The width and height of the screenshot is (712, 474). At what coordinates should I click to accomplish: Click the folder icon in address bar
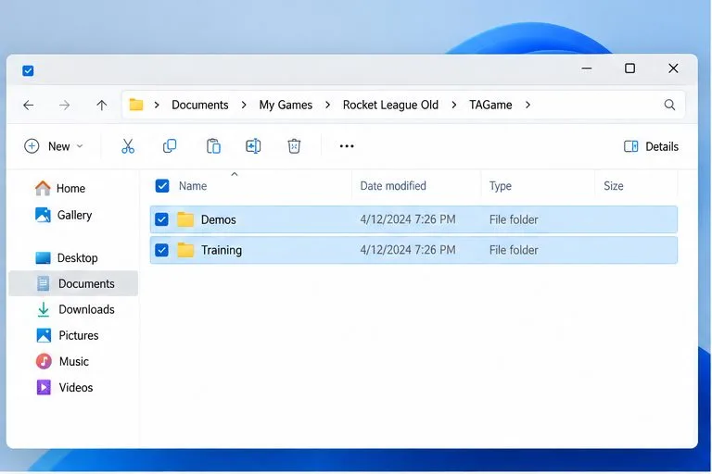coord(135,105)
